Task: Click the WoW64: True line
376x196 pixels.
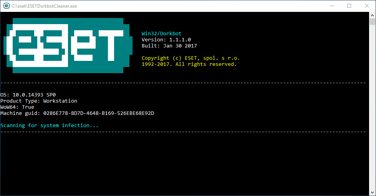Action: pos(17,107)
